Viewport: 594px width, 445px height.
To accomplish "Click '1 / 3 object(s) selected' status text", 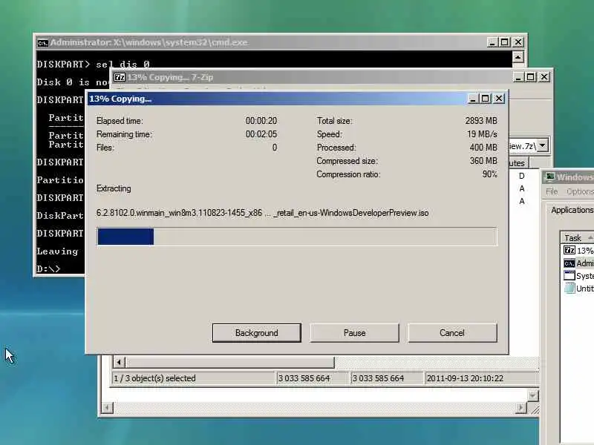I will coord(154,378).
